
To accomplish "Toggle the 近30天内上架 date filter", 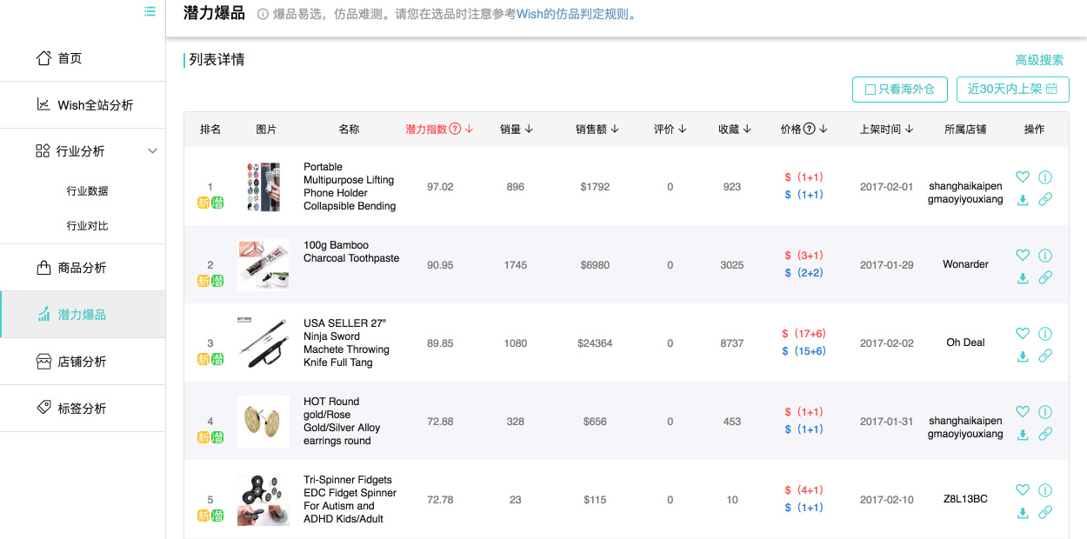I will pos(1012,90).
